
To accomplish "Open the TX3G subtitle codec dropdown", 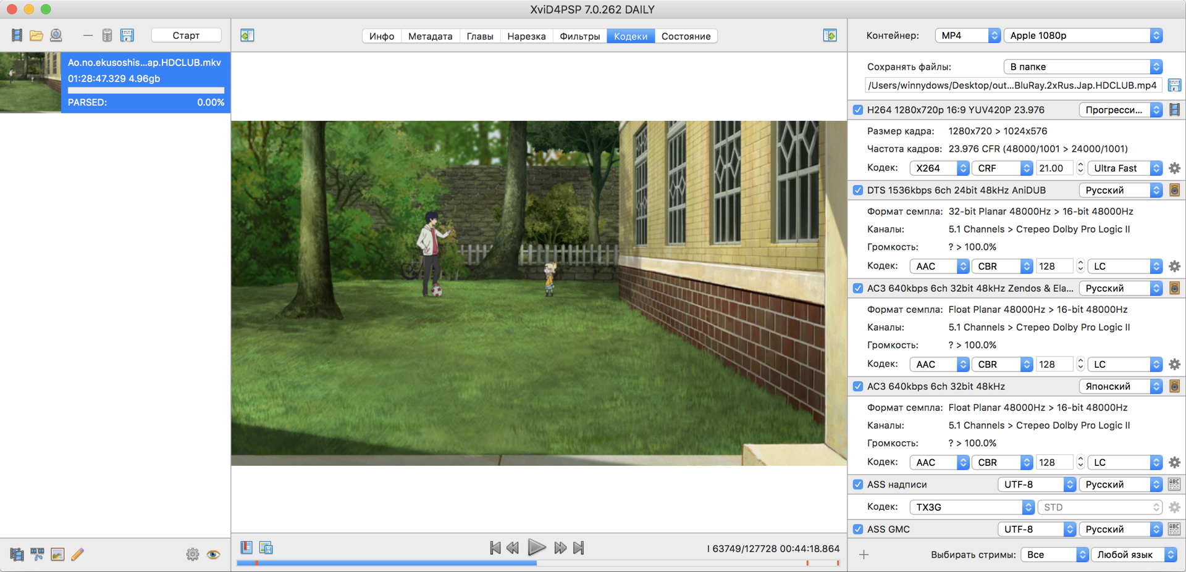I will 972,507.
